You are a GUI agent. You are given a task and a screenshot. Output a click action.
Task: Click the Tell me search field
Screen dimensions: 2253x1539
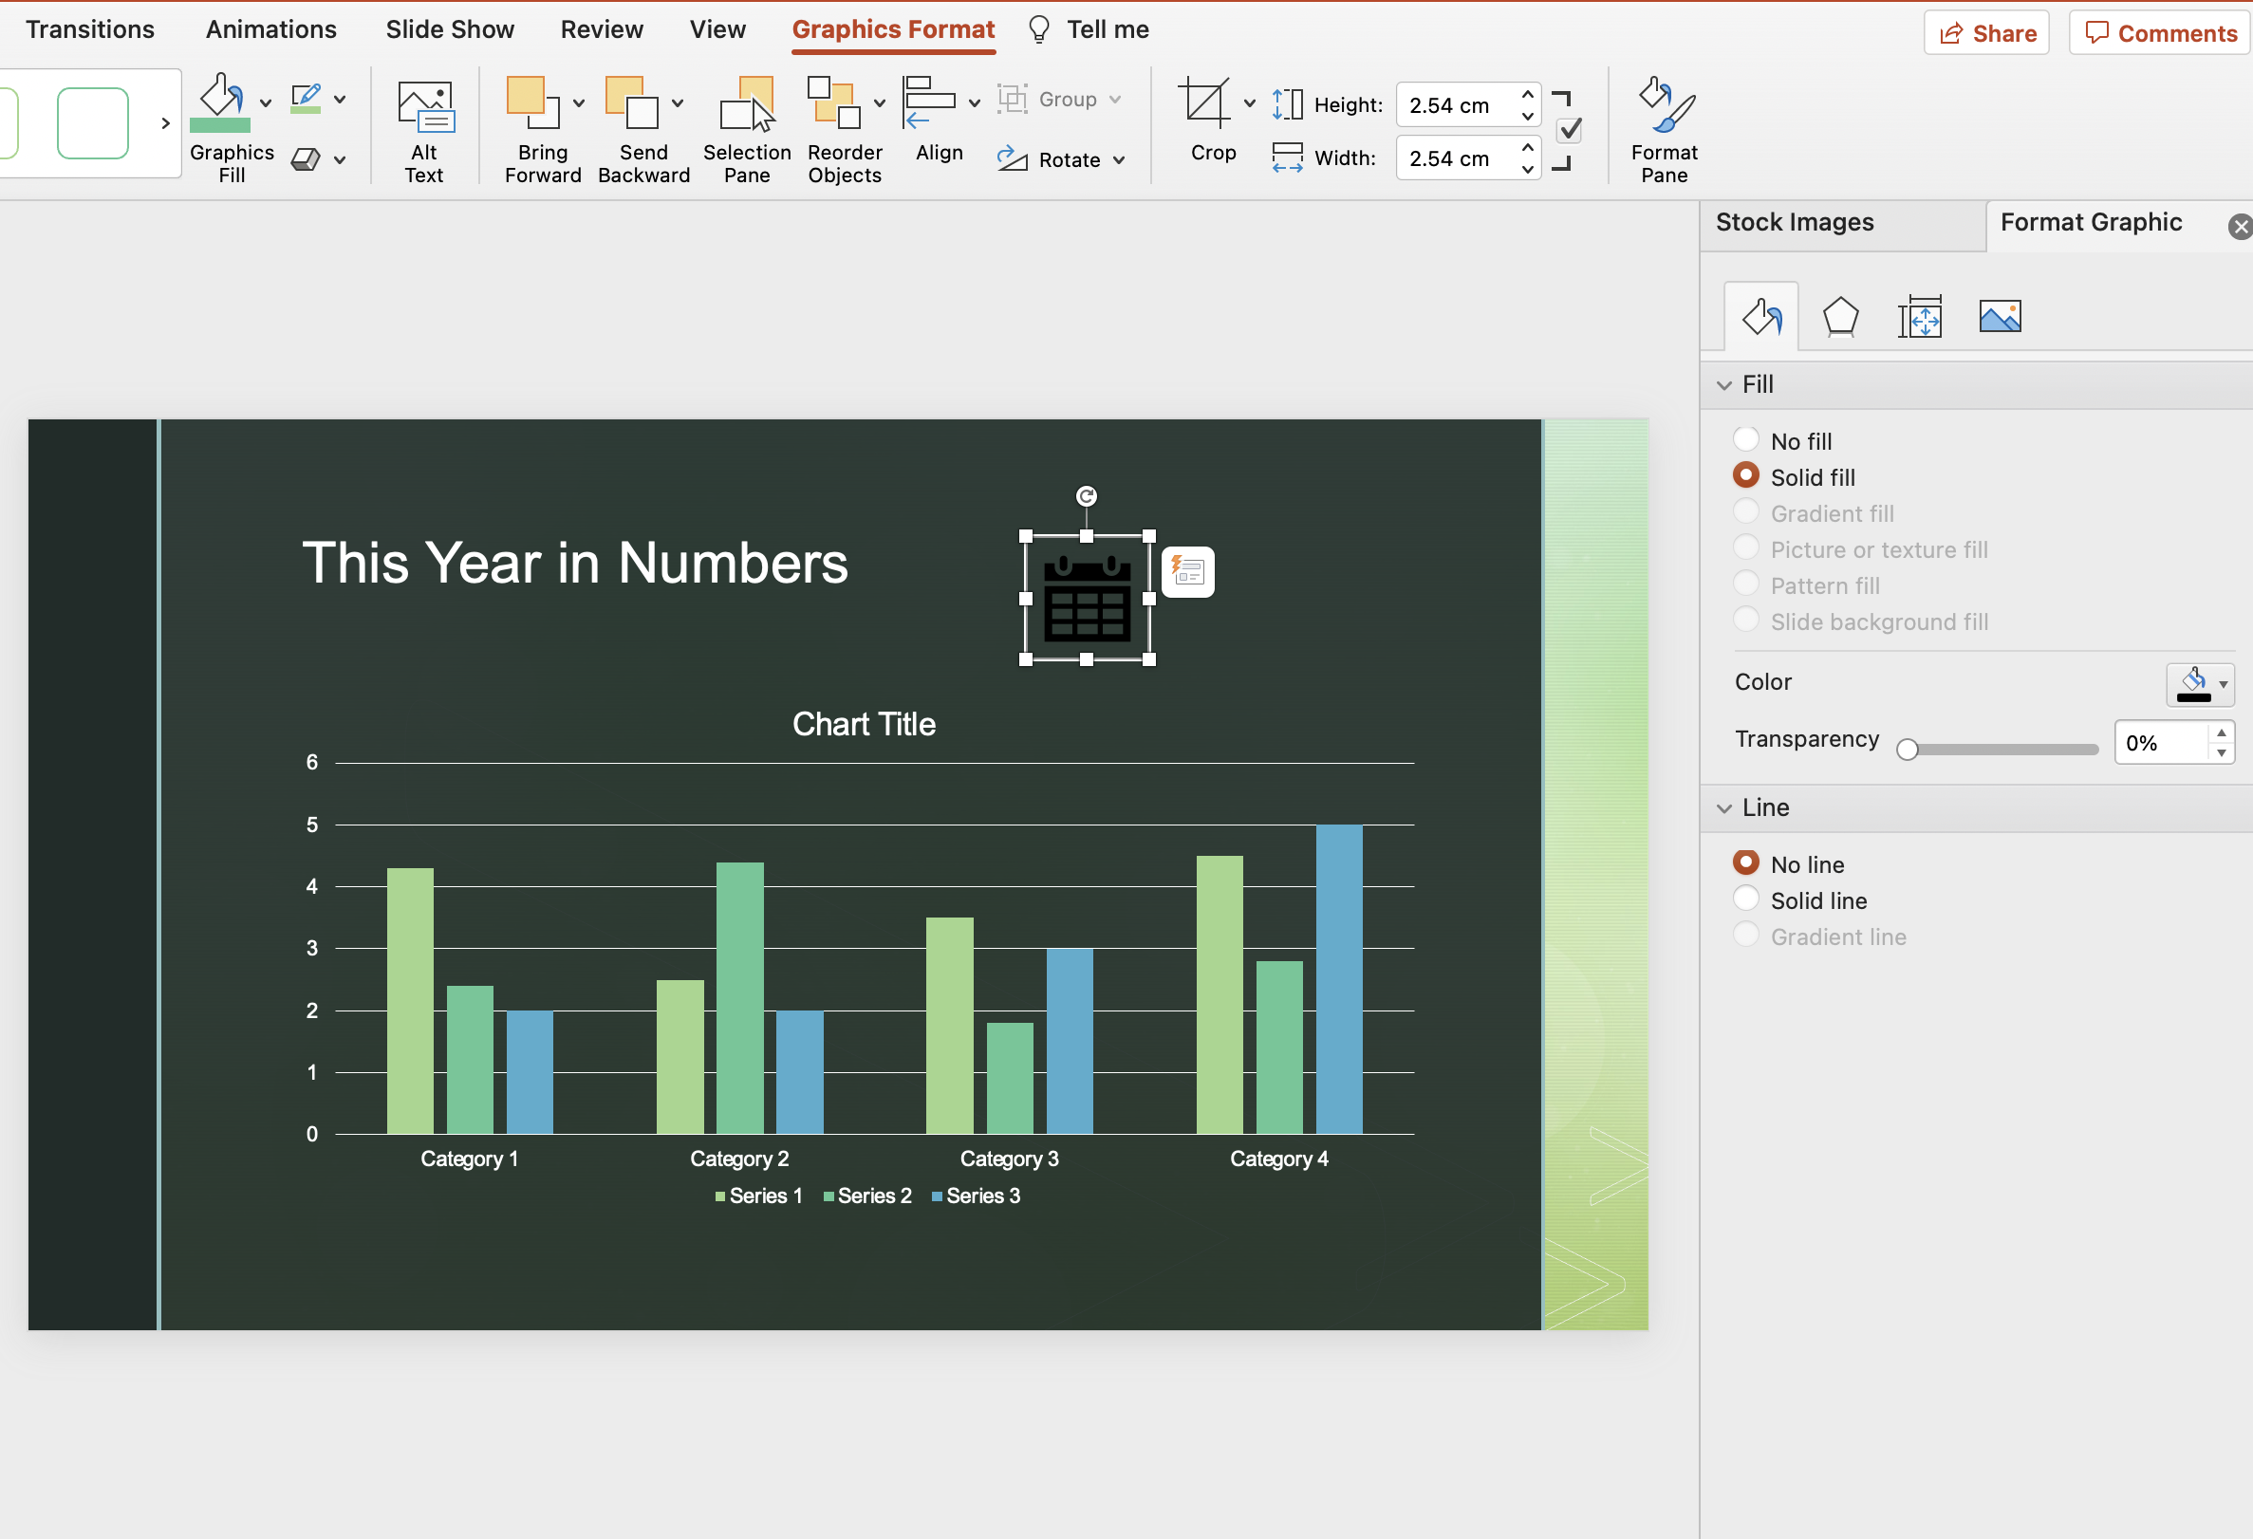coord(1108,30)
